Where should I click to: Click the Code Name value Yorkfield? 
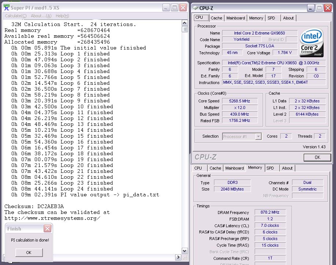[241, 40]
